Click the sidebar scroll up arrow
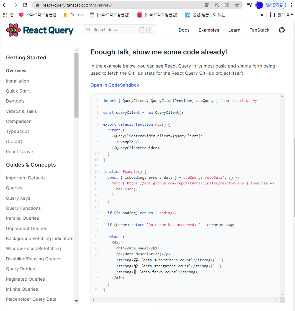Viewport: 295px width, 311px height. 76,51
